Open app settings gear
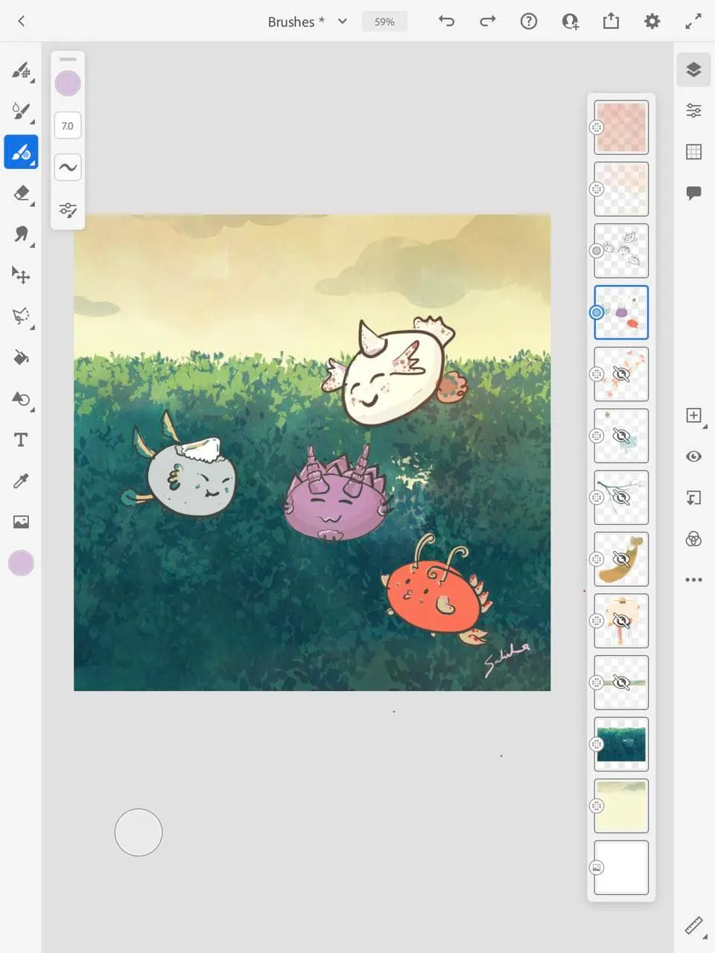Image resolution: width=715 pixels, height=953 pixels. [x=652, y=21]
